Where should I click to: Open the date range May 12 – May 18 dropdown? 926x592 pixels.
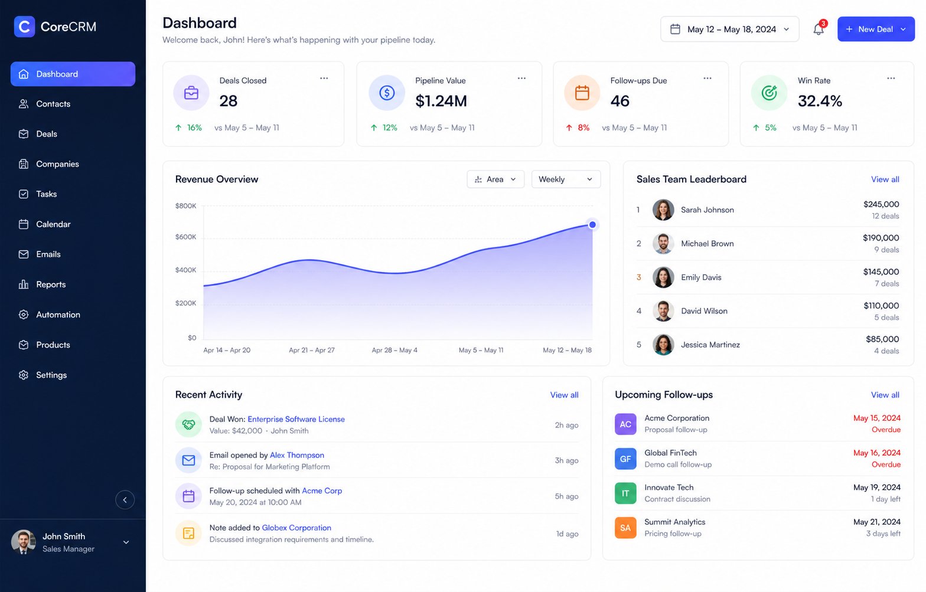[x=729, y=29]
